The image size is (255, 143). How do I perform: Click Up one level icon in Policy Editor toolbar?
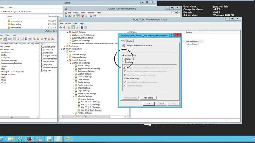[69, 27]
